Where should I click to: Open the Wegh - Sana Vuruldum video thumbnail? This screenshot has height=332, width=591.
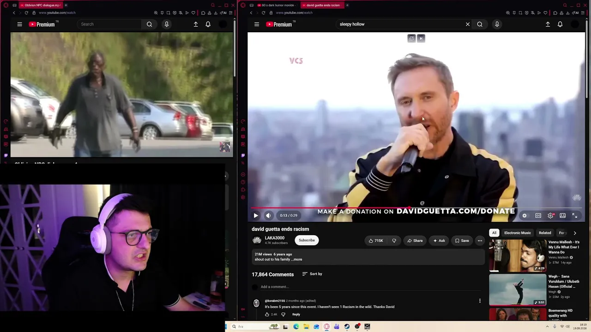pyautogui.click(x=518, y=290)
